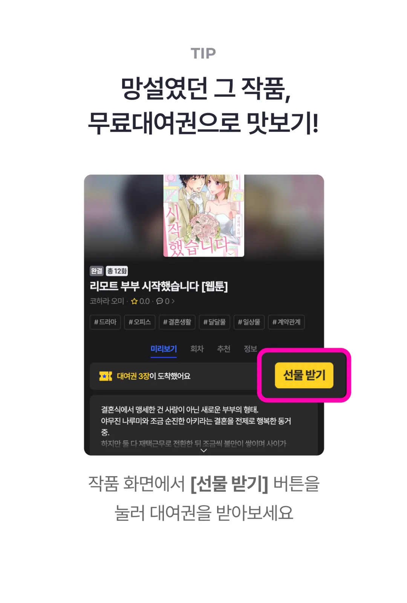The width and height of the screenshot is (407, 603).
Task: Select the #오피스 tag
Action: [140, 322]
